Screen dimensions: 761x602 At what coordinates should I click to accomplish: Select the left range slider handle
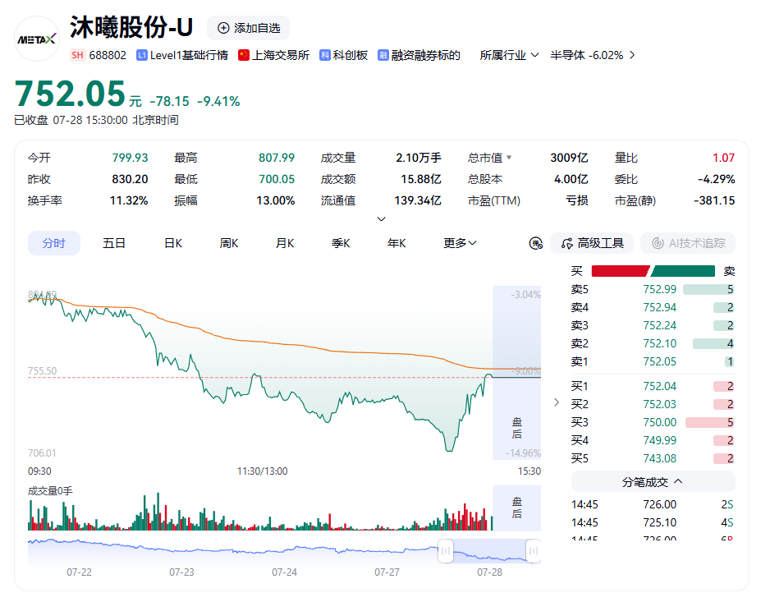[x=446, y=551]
